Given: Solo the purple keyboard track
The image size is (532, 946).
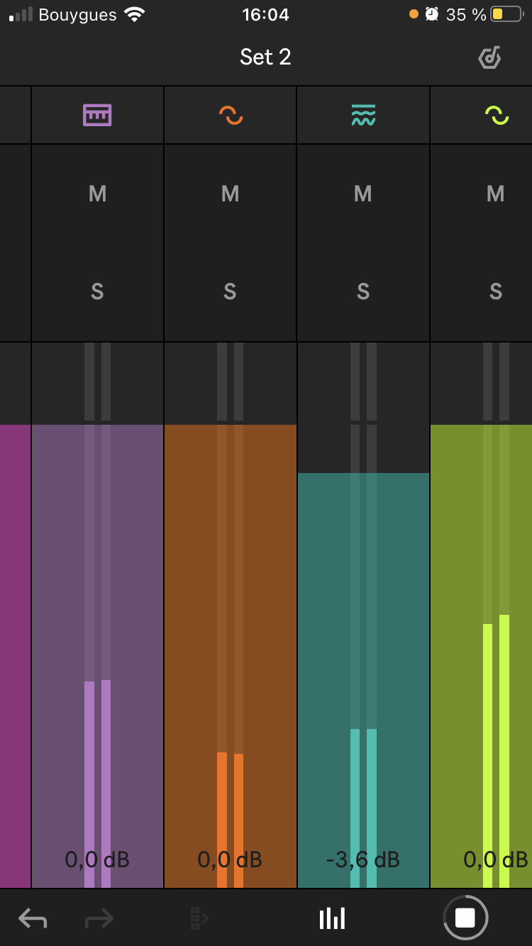Looking at the screenshot, I should coord(97,291).
